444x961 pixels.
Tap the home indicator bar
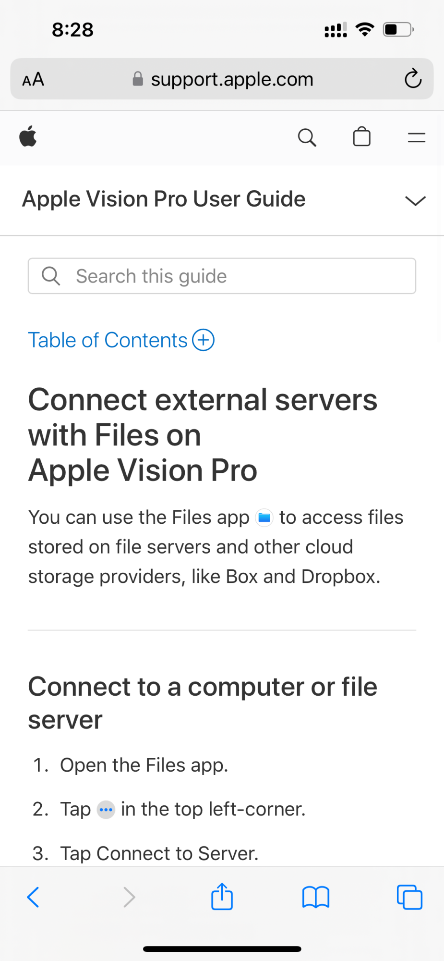pyautogui.click(x=222, y=949)
